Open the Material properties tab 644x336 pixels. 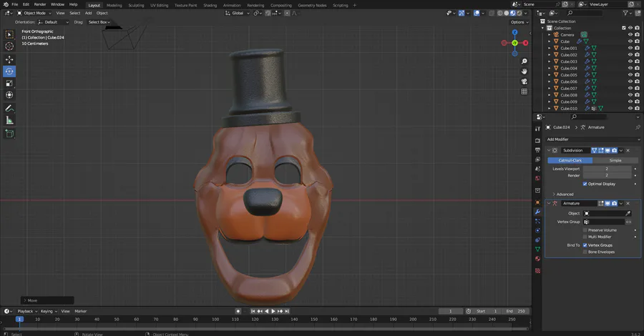coord(537,259)
